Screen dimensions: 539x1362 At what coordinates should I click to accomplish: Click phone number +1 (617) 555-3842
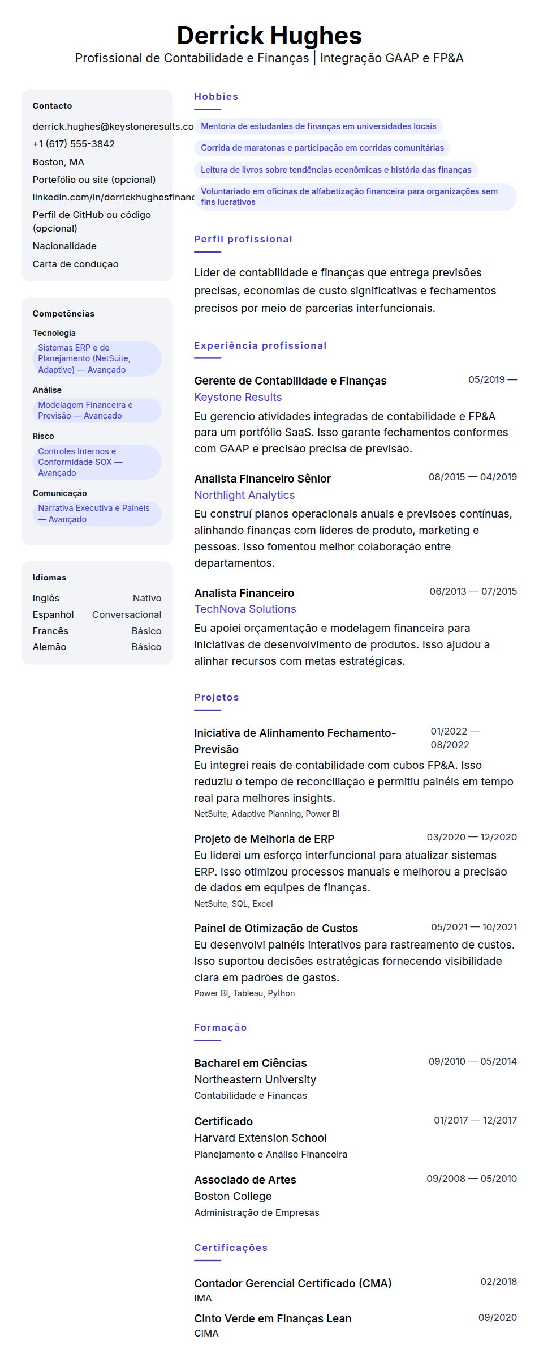point(74,144)
